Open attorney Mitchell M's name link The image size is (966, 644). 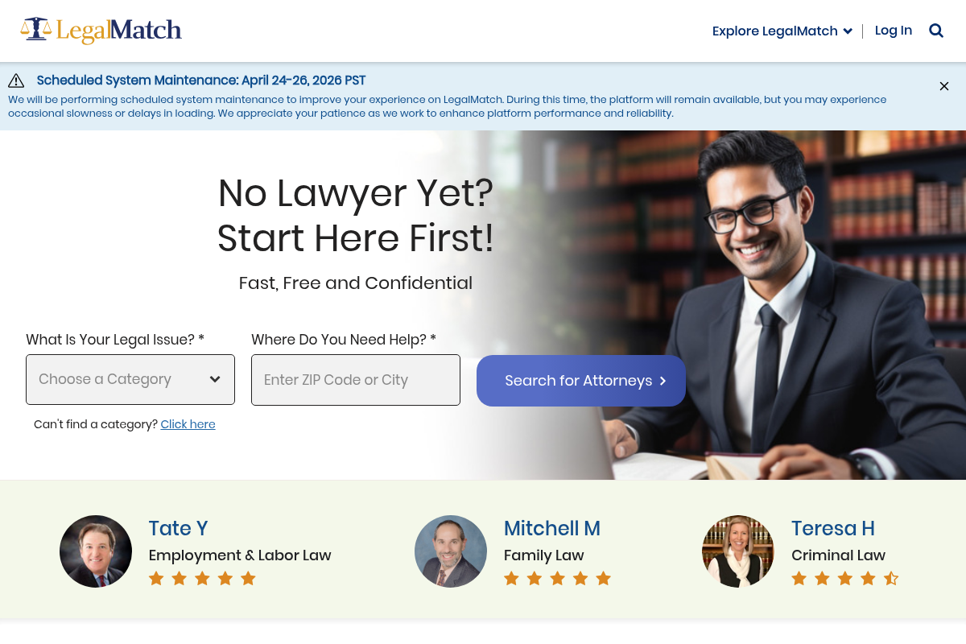click(x=552, y=528)
